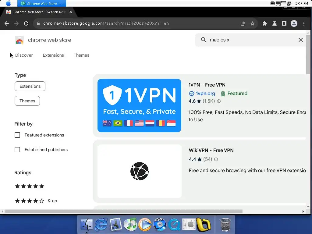This screenshot has height=234, width=312.
Task: Open the Themes navigation tab
Action: (x=81, y=55)
